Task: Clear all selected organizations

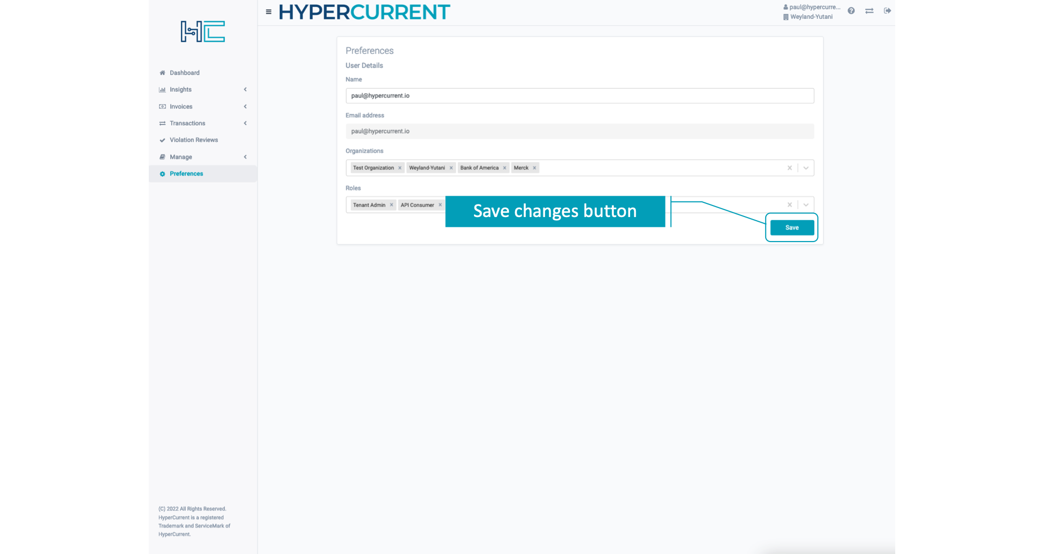Action: (x=789, y=168)
